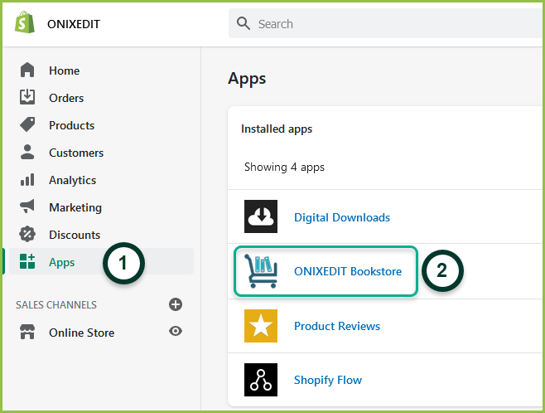Click the Discounts badge icon
Screen dimensions: 545x413
[x=27, y=234]
